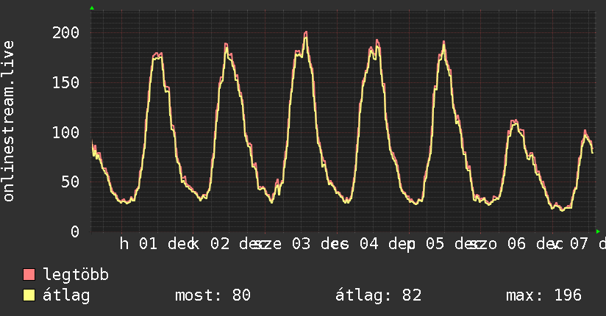Viewport: 606px width, 316px height.
Task: Click the green arrow atop the y-axis
Action: (x=92, y=8)
